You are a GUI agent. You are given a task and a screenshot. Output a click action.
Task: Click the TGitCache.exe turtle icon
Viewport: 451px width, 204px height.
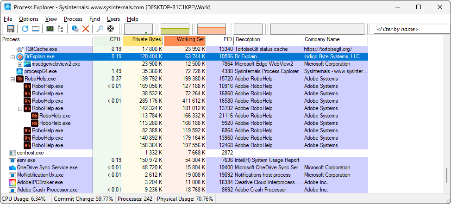20,49
